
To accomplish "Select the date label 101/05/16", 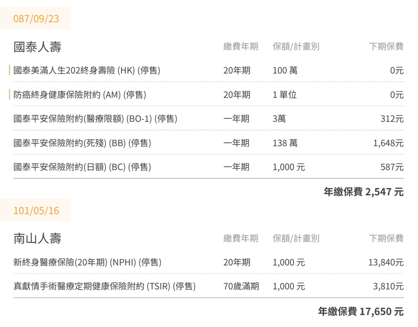I will point(36,210).
